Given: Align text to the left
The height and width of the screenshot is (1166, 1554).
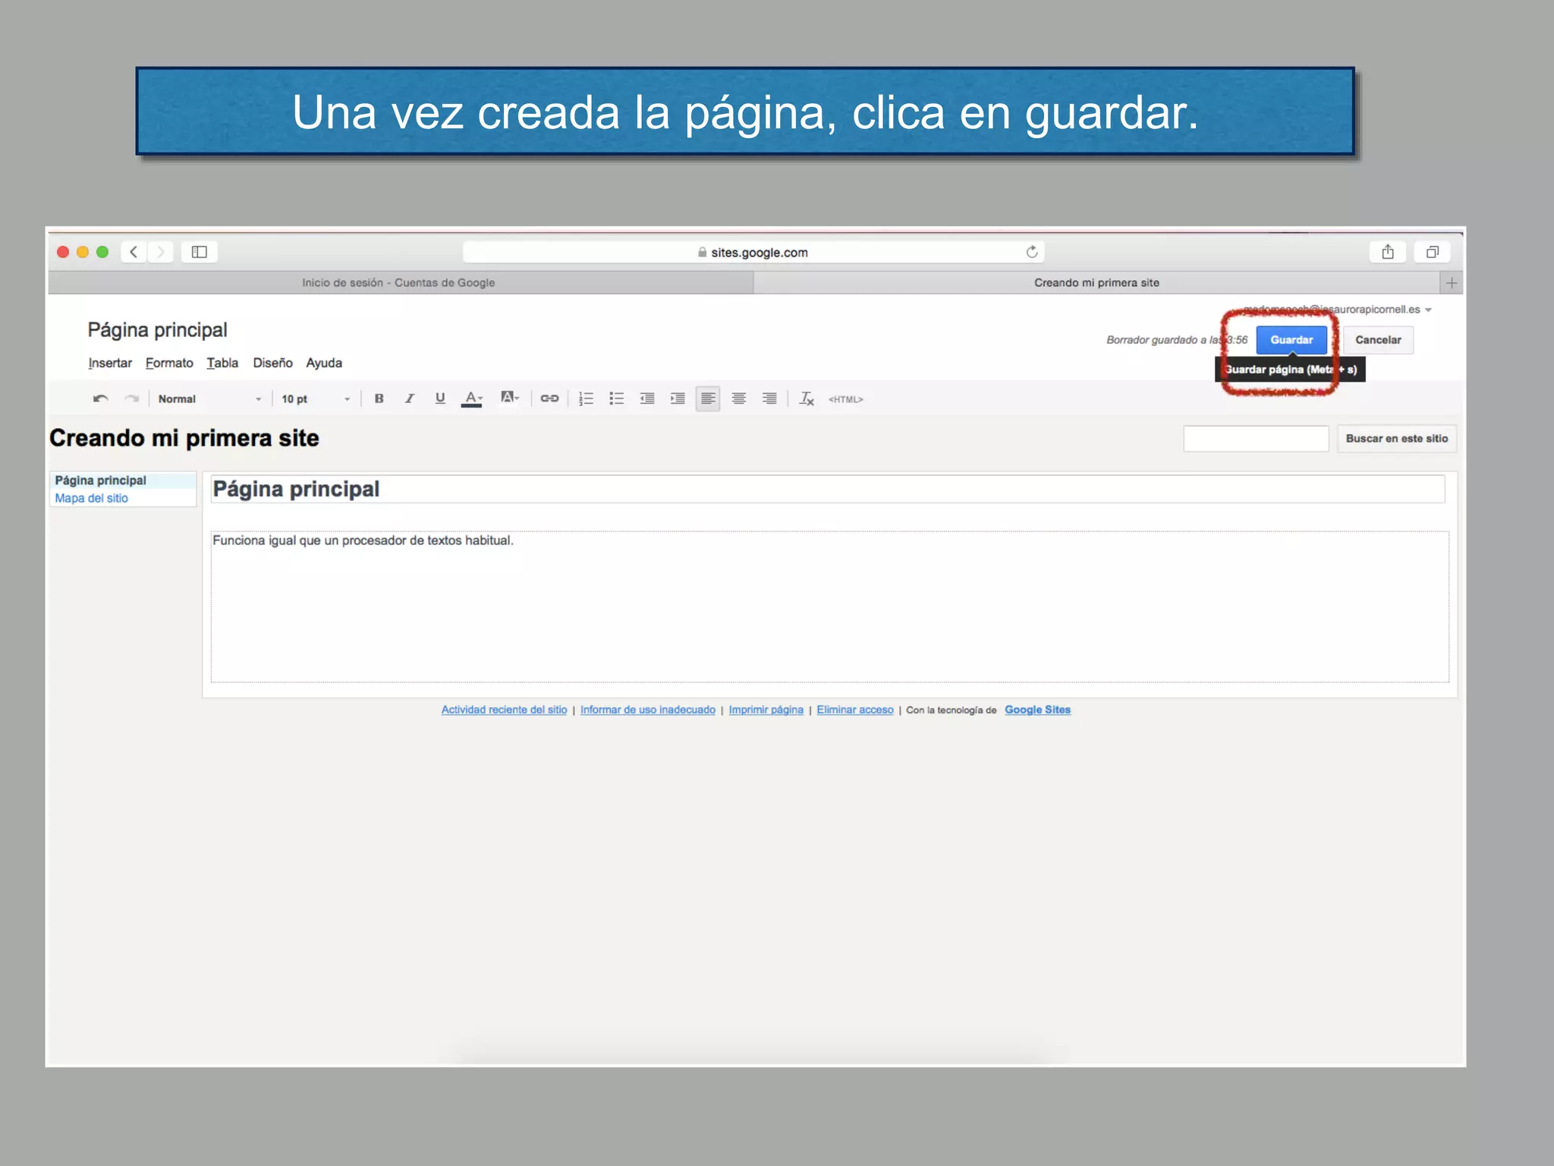Looking at the screenshot, I should [x=708, y=399].
